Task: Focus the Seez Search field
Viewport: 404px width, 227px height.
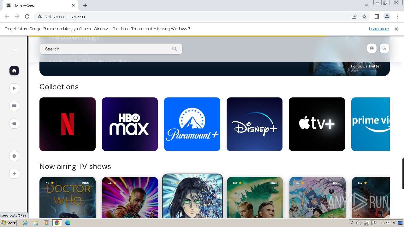Action: pyautogui.click(x=111, y=49)
